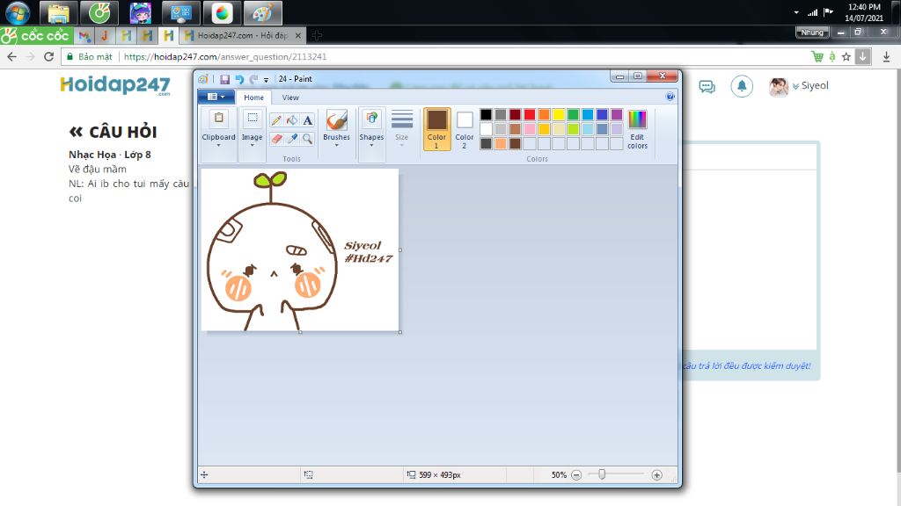The height and width of the screenshot is (506, 901).
Task: Select the Eraser tool
Action: coord(276,138)
